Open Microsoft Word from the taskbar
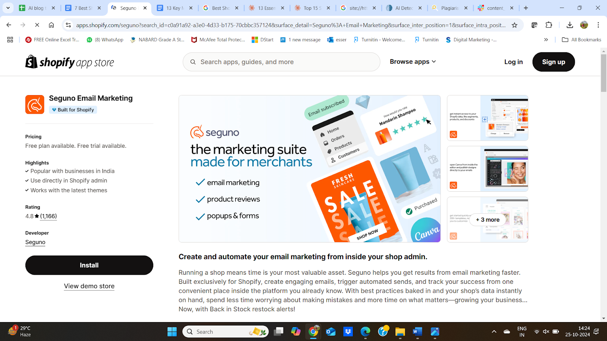Image resolution: width=607 pixels, height=341 pixels. point(417,332)
